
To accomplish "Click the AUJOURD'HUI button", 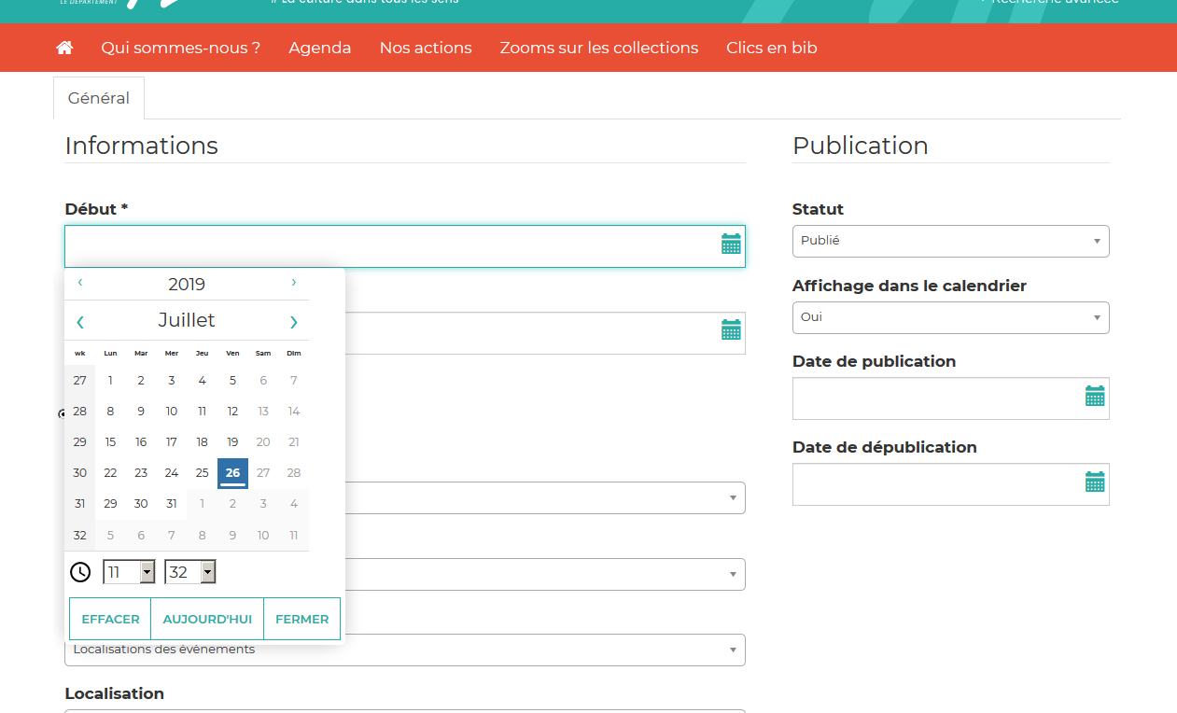I will pyautogui.click(x=207, y=619).
